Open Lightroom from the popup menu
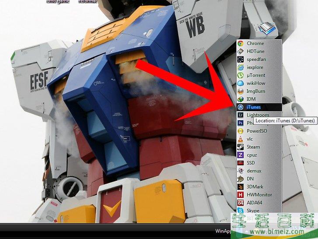The height and width of the screenshot is (239, 318). [x=259, y=115]
